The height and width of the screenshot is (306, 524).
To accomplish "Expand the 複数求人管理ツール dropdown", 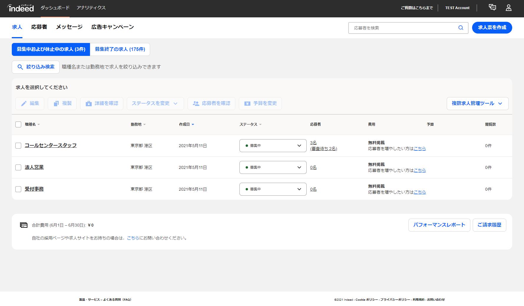I will [477, 104].
